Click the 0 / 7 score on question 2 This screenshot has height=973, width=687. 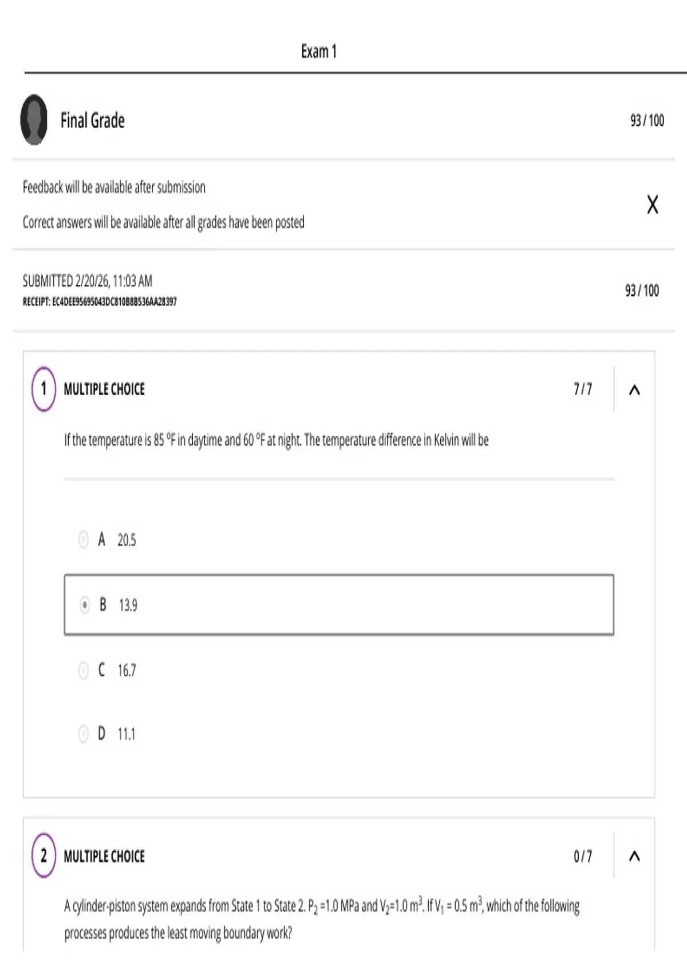(583, 856)
